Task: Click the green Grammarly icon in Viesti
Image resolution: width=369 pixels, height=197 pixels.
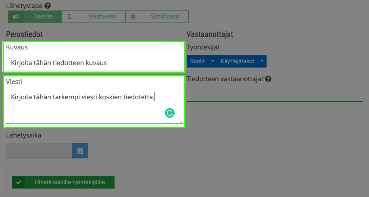Action: [170, 113]
